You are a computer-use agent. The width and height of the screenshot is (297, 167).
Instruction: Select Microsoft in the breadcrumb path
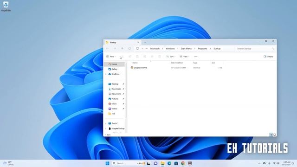click(155, 48)
